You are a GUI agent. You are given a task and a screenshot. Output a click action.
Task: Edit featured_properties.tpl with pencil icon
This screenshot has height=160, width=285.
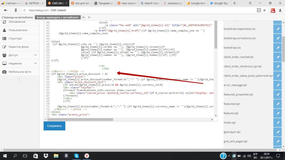[278, 94]
